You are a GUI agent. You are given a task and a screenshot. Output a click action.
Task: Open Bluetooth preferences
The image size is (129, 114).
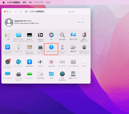29,63
